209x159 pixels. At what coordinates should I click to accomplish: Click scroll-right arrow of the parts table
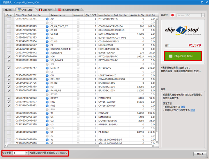(154, 146)
